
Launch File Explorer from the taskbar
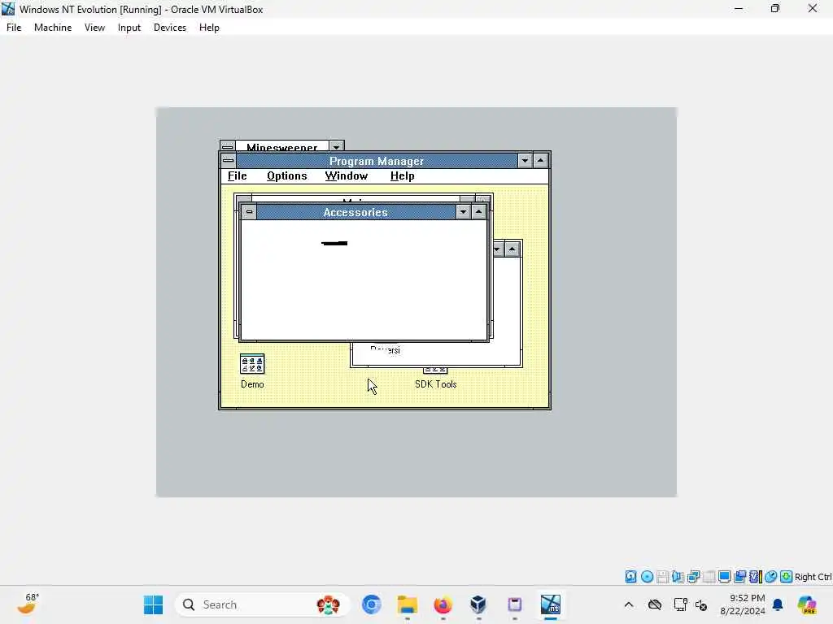(408, 604)
